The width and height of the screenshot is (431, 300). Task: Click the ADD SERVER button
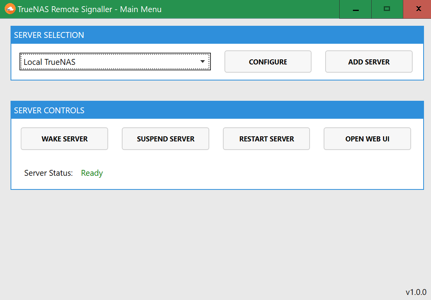click(369, 62)
